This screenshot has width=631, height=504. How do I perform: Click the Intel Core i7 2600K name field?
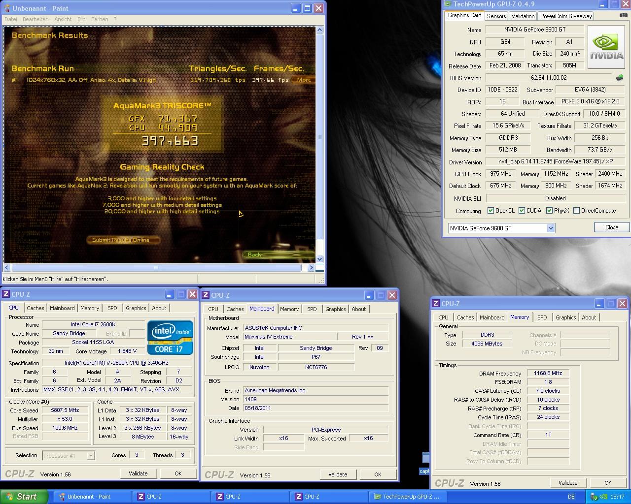click(x=93, y=325)
